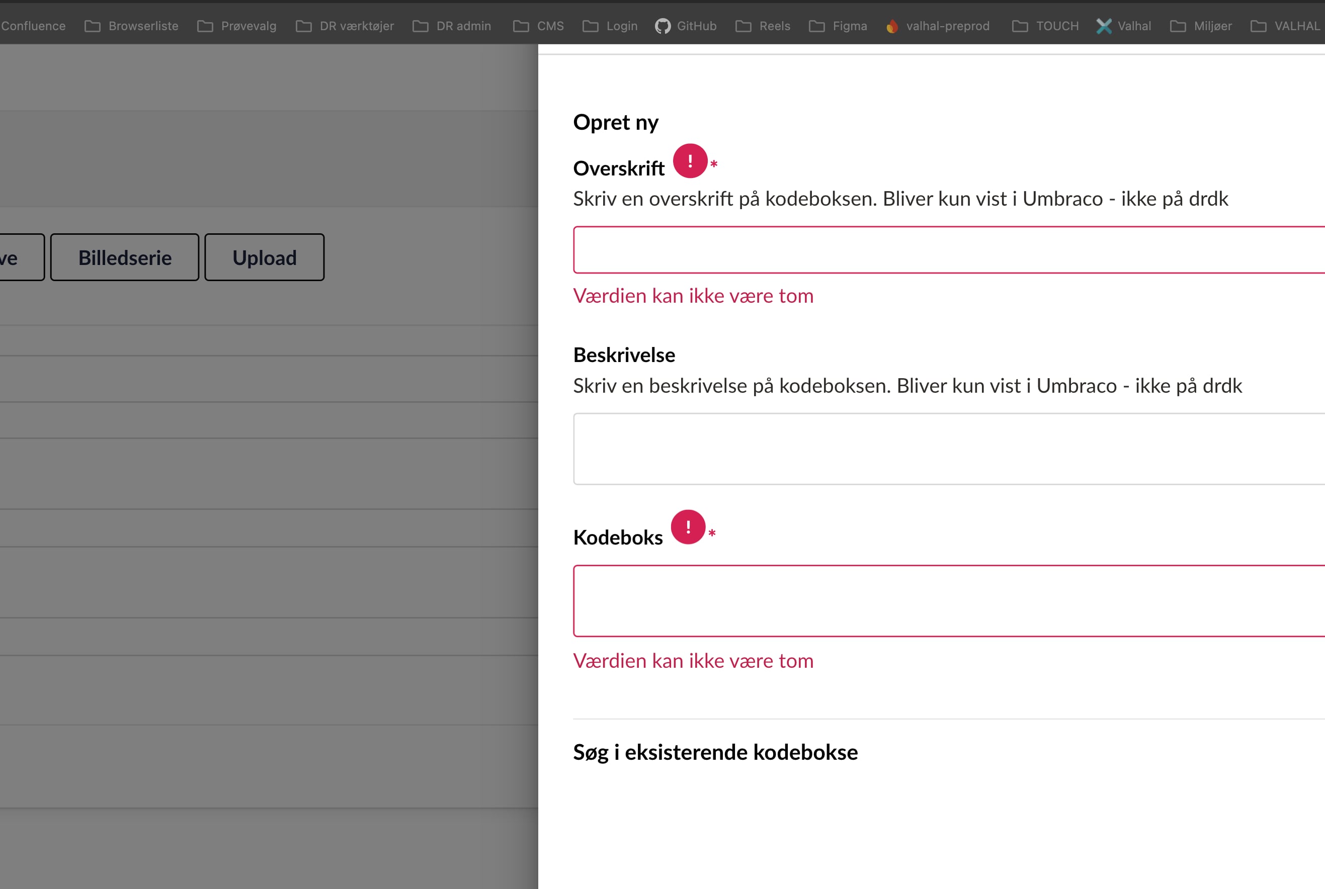Viewport: 1325px width, 889px height.
Task: Expand the DR værktøjer bookmark folder
Action: coord(345,26)
